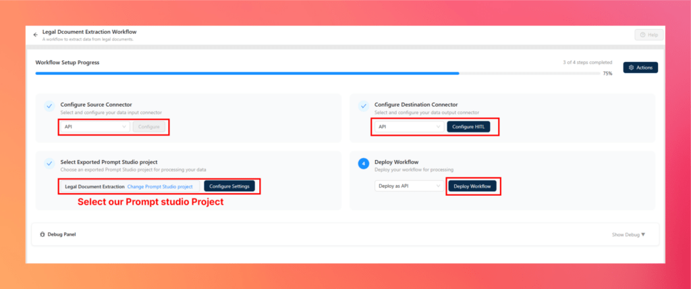Click the greyed Configure source button
691x289 pixels.
pyautogui.click(x=149, y=127)
